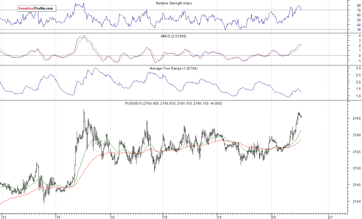Click the ATR axis value 1.0
This screenshot has height=219, width=362.
[358, 96]
